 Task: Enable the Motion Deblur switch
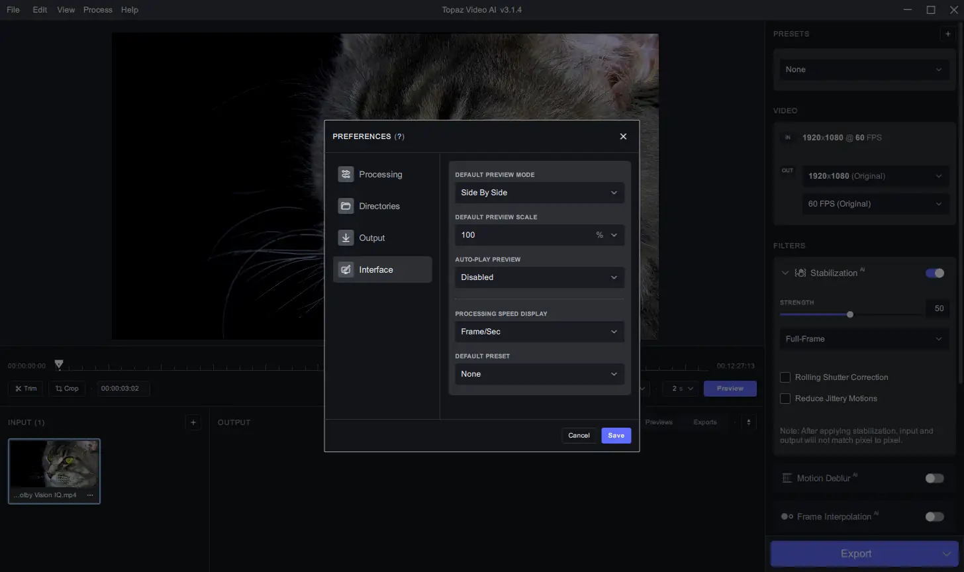click(935, 478)
